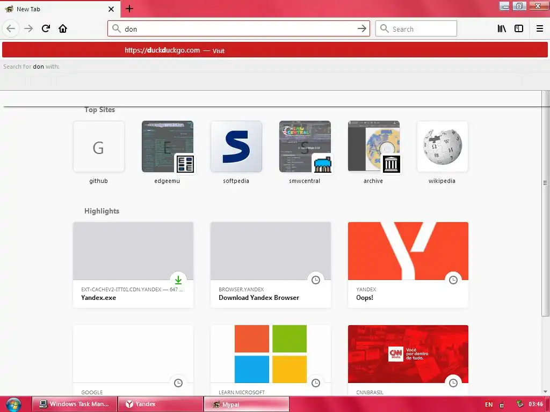Click history clock icon on GOOGLE card

178,383
